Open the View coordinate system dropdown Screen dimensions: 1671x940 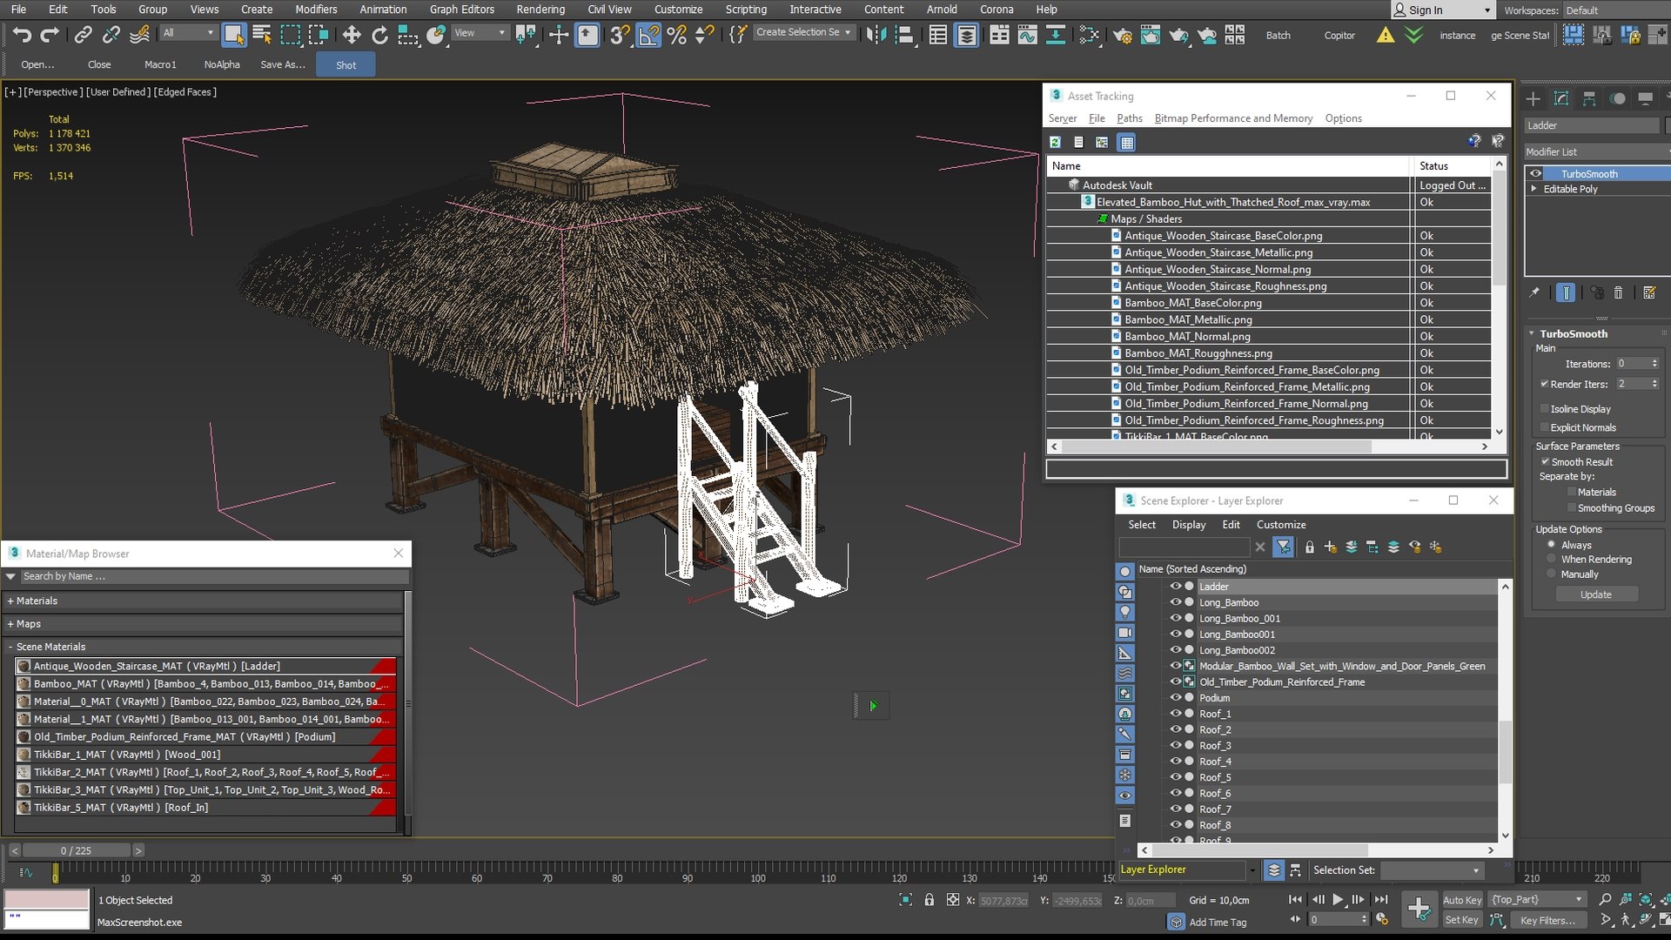[x=480, y=32]
